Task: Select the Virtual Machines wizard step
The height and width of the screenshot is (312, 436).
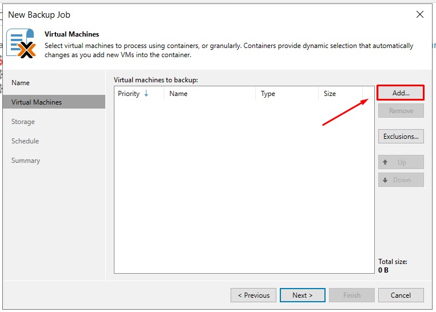Action: (x=37, y=102)
